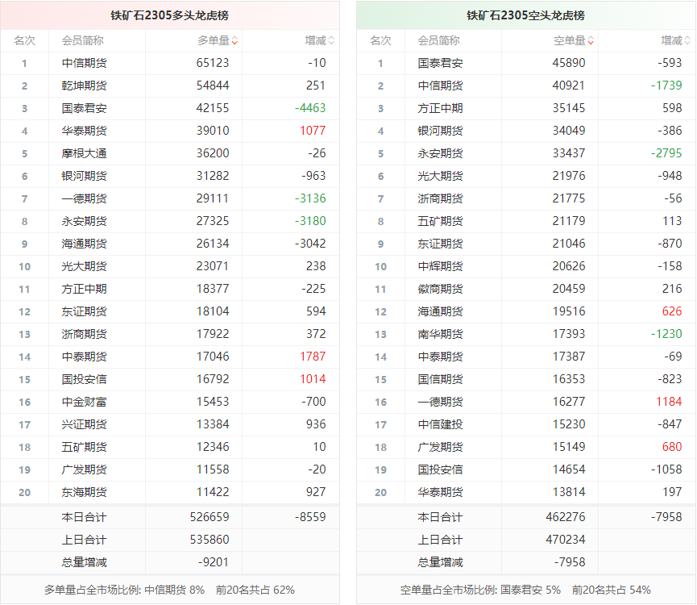Select 方正中期 in the short ranking
The height and width of the screenshot is (605, 697).
pos(440,108)
